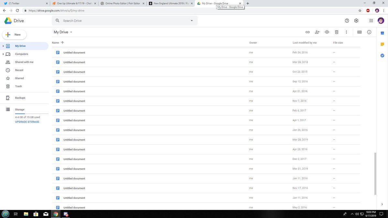The width and height of the screenshot is (388, 218).
Task: Click the File size column header
Action: coord(338,43)
